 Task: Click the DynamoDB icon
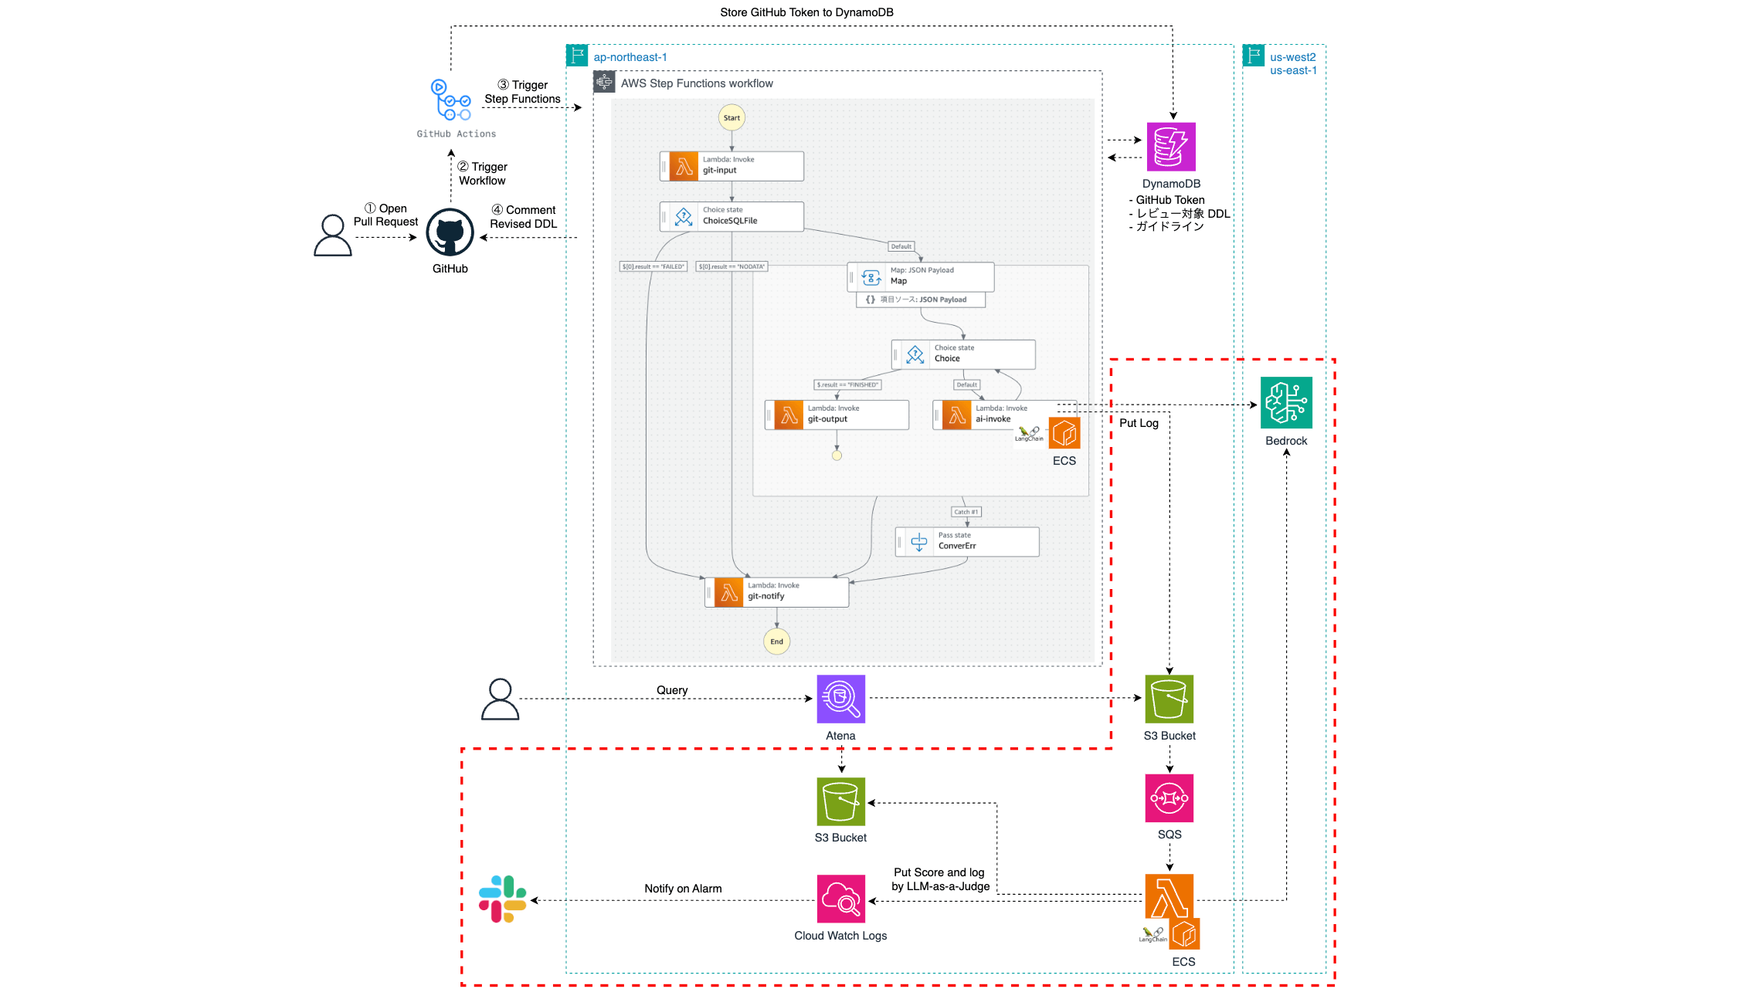[x=1171, y=147]
